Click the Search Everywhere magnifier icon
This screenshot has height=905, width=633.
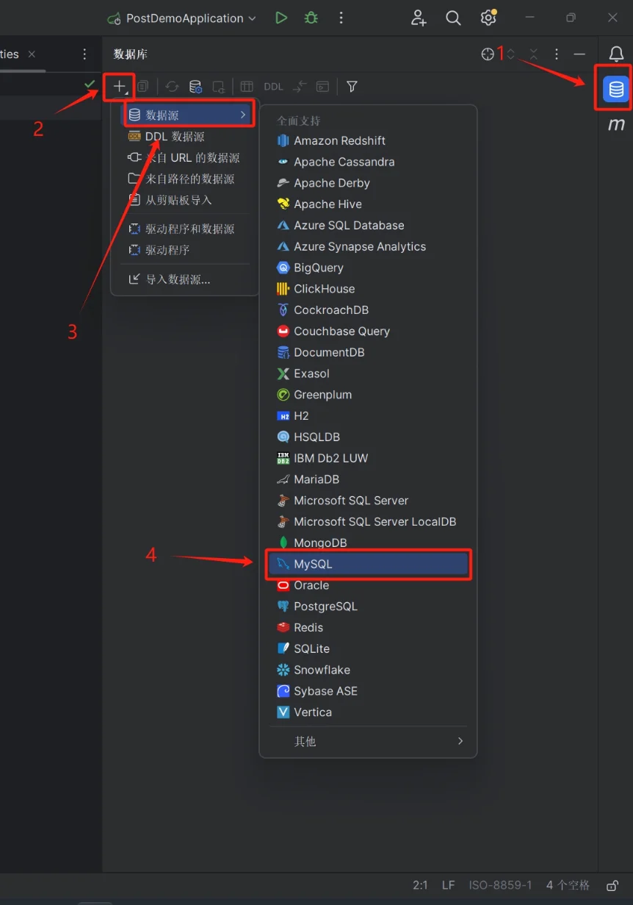454,18
